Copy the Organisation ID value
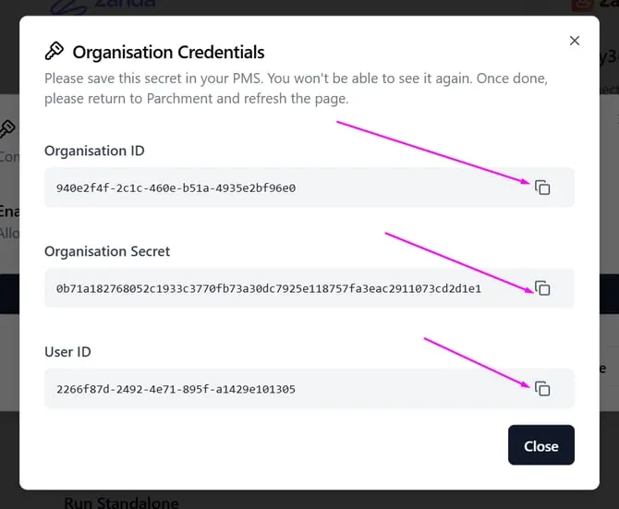The image size is (619, 509). [542, 188]
